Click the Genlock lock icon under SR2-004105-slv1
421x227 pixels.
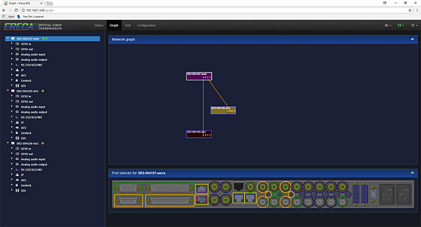17,133
